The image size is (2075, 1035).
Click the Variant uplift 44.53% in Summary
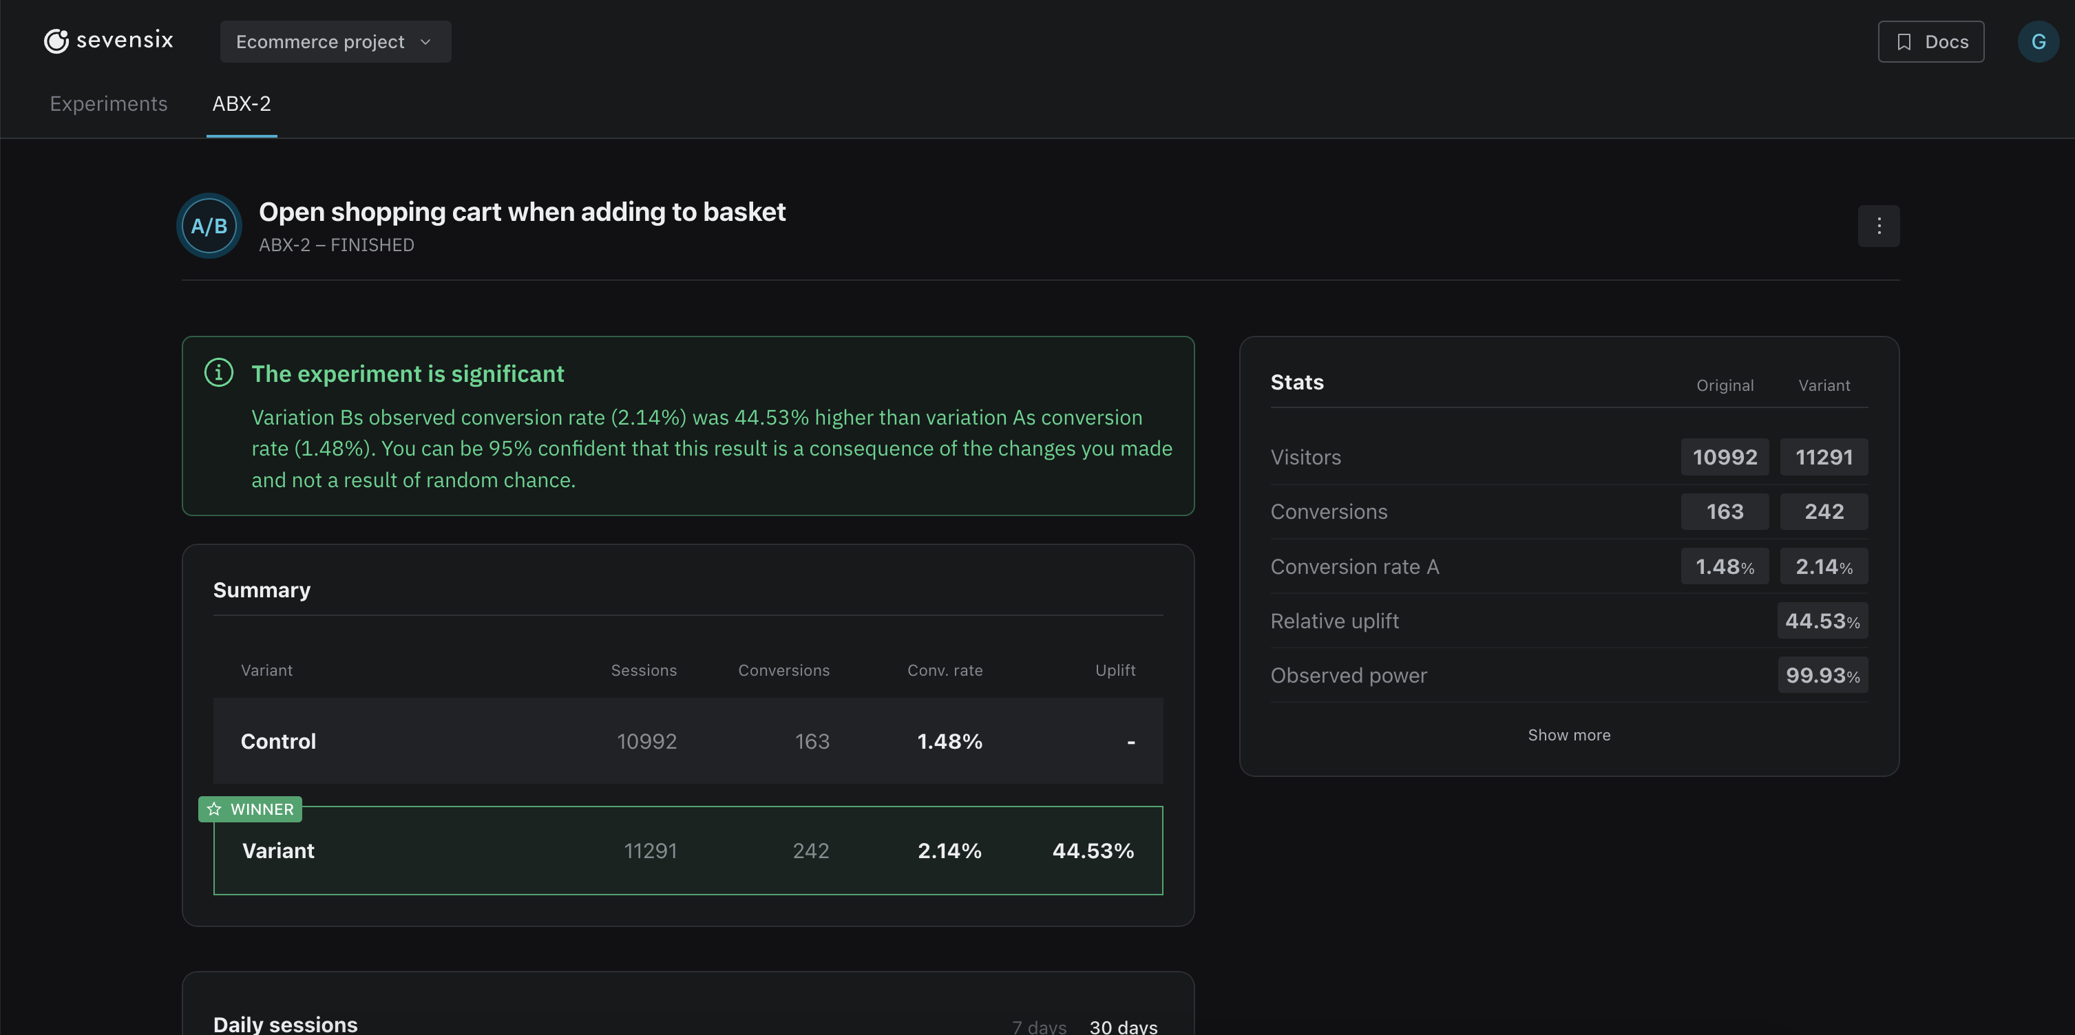tap(1093, 851)
